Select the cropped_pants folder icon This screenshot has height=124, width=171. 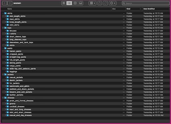8,54
